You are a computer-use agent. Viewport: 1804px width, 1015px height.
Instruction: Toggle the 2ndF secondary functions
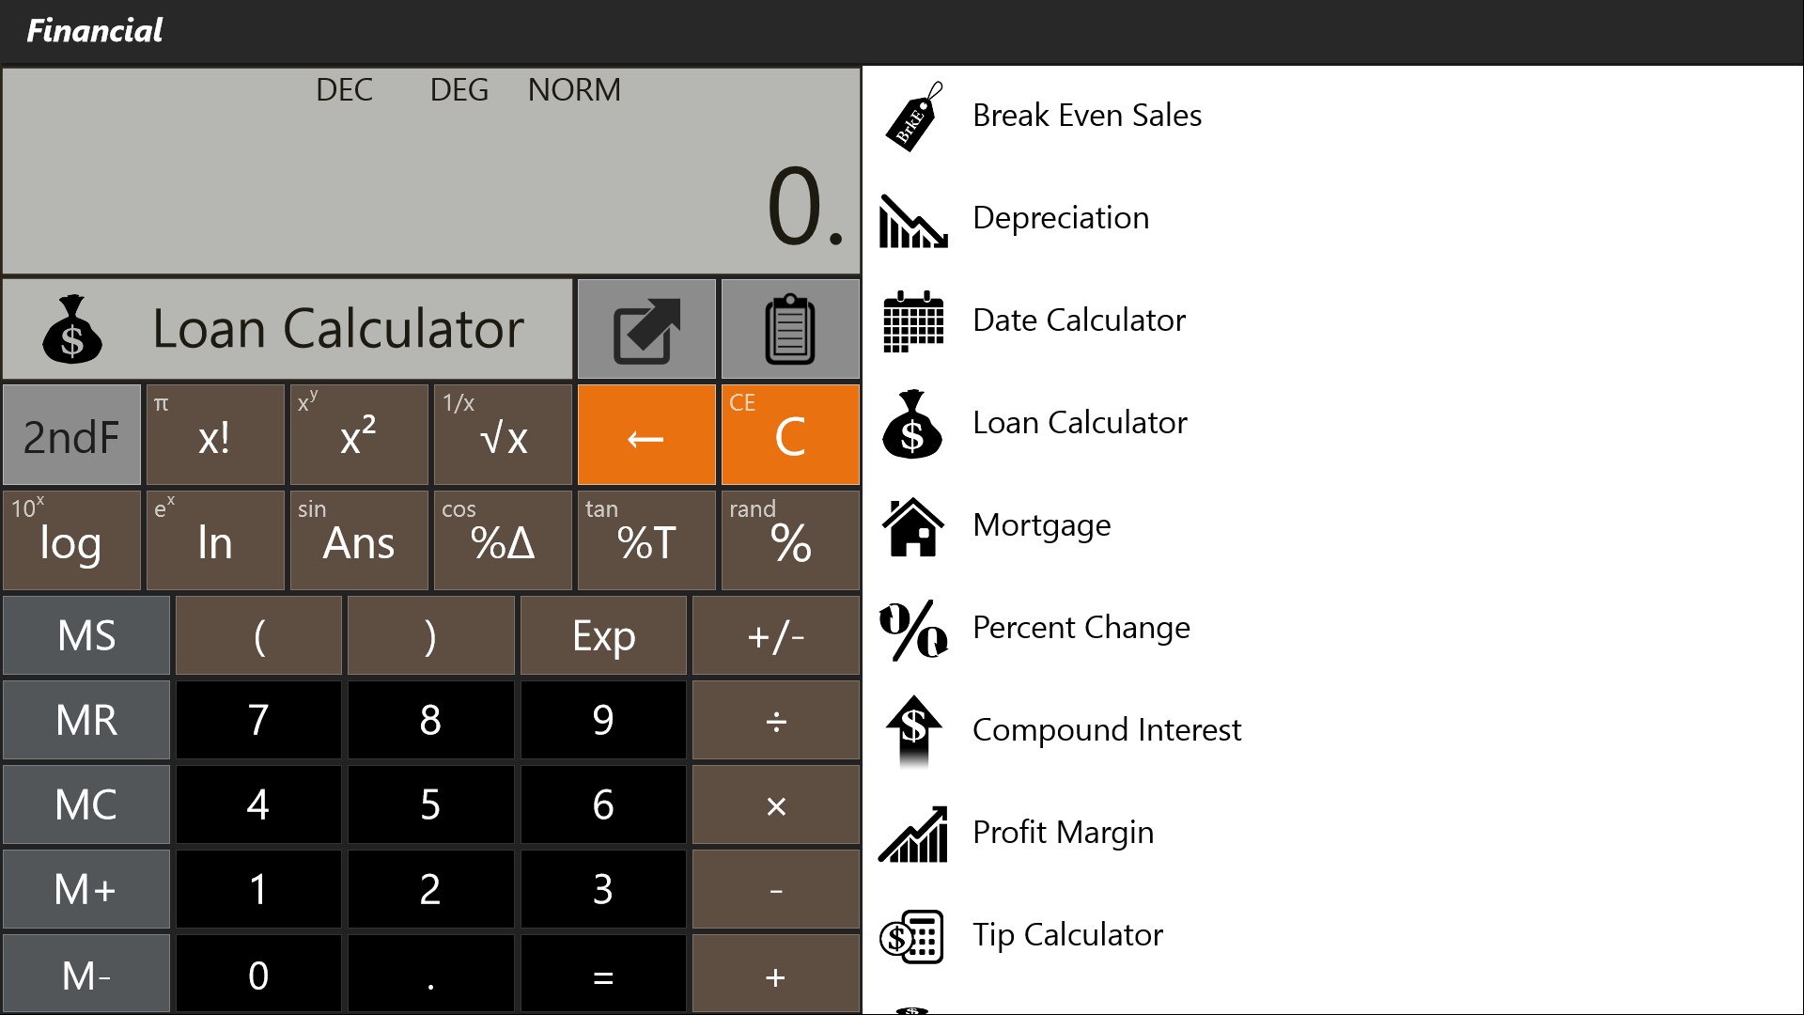[71, 436]
